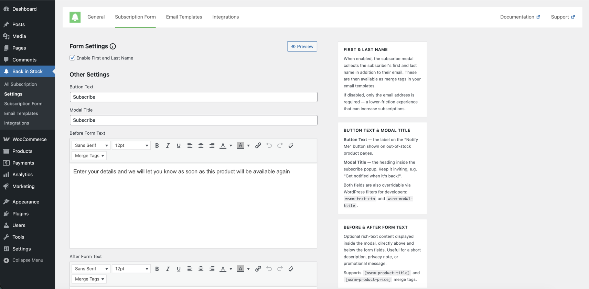Open Marketing in the sidebar
Image resolution: width=589 pixels, height=289 pixels.
(x=28, y=186)
